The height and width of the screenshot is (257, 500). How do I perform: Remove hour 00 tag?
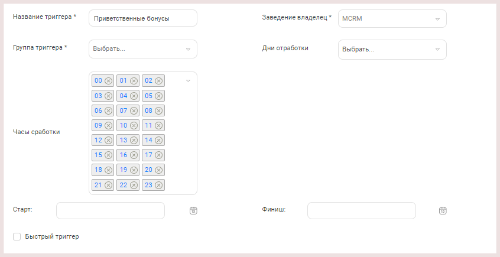click(108, 81)
